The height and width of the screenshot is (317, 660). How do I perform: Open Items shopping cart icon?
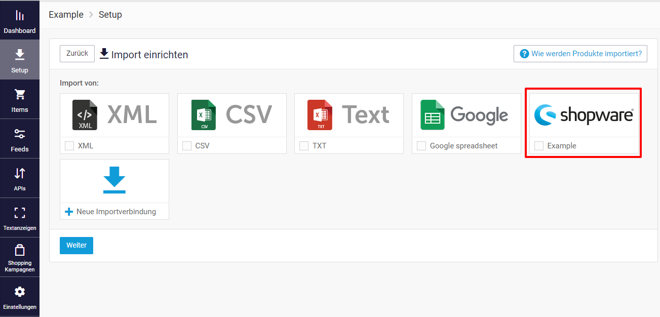tap(20, 94)
